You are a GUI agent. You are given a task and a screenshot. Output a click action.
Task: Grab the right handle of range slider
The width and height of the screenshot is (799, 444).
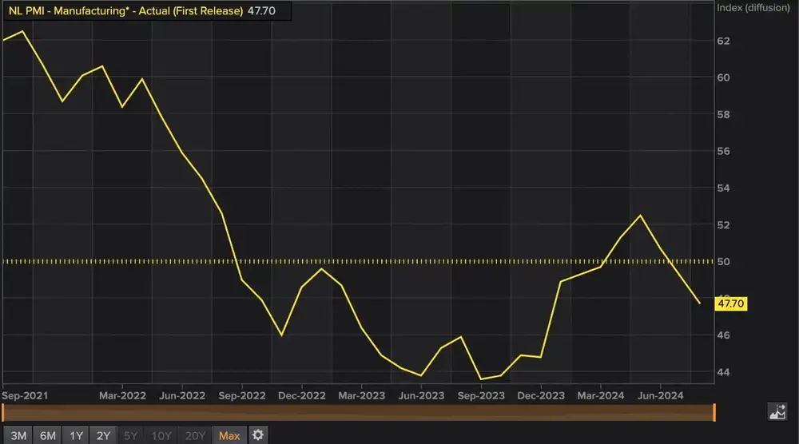click(714, 412)
